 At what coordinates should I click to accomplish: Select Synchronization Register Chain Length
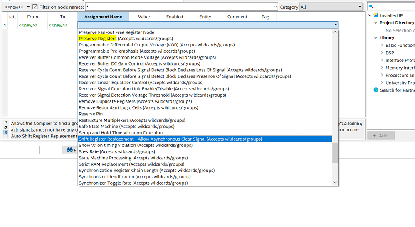205,171
